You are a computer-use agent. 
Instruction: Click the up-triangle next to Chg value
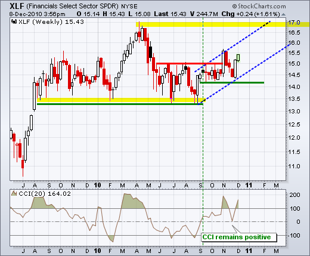tap(284, 14)
